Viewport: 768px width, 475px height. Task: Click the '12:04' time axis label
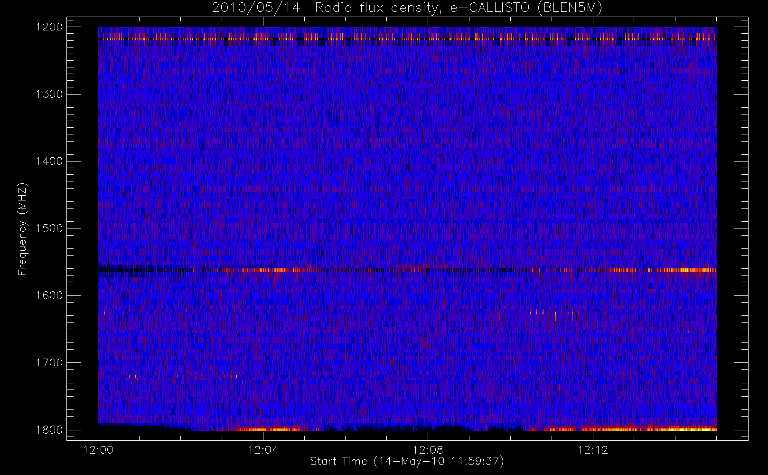click(x=263, y=450)
